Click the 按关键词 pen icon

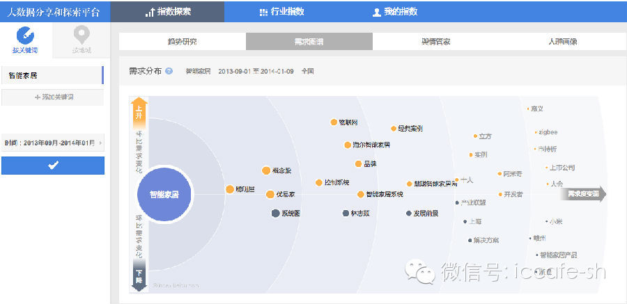pos(25,35)
